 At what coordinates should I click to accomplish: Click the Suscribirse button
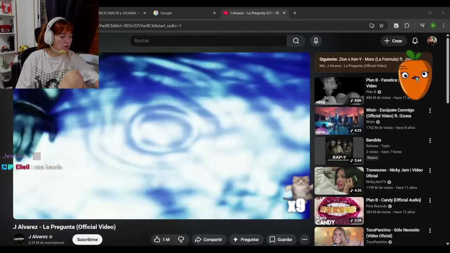point(87,240)
